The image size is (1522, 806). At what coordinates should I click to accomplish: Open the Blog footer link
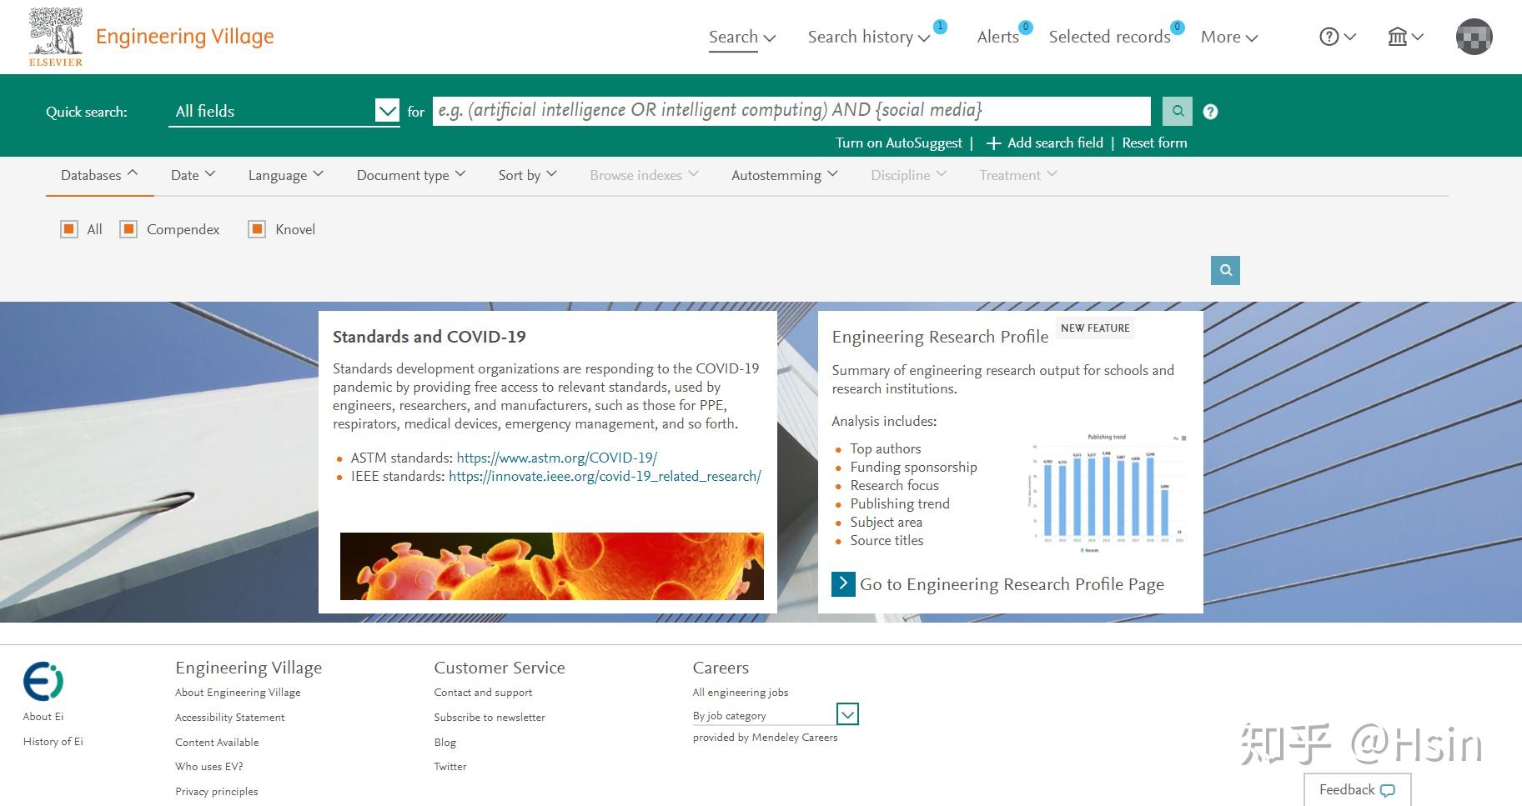point(445,743)
